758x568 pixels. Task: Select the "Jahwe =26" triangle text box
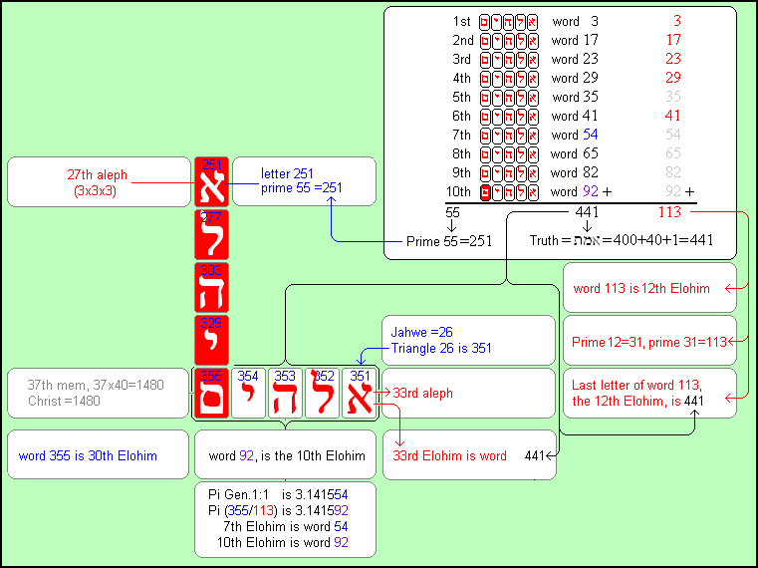(468, 341)
